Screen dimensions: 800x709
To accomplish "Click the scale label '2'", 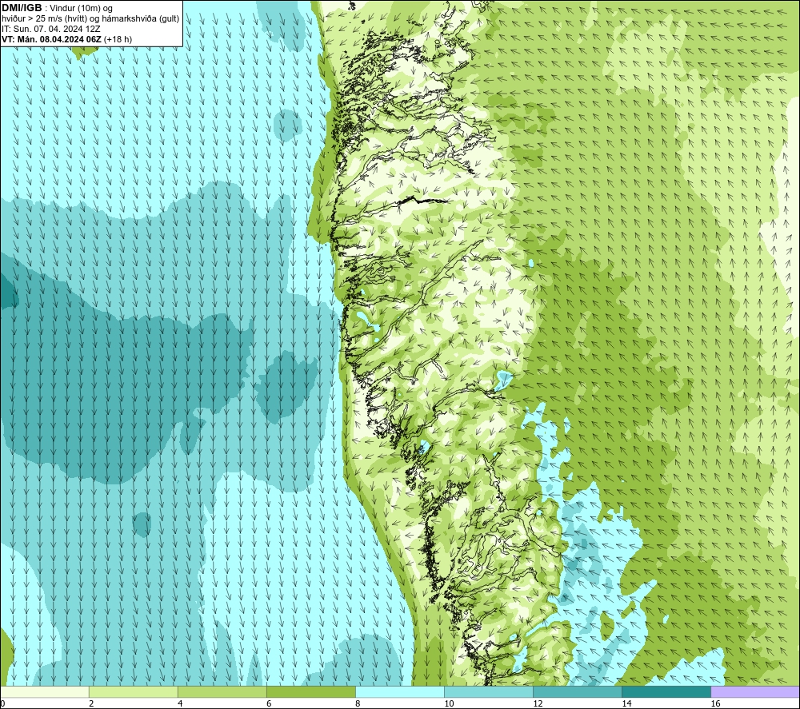I will 91,704.
